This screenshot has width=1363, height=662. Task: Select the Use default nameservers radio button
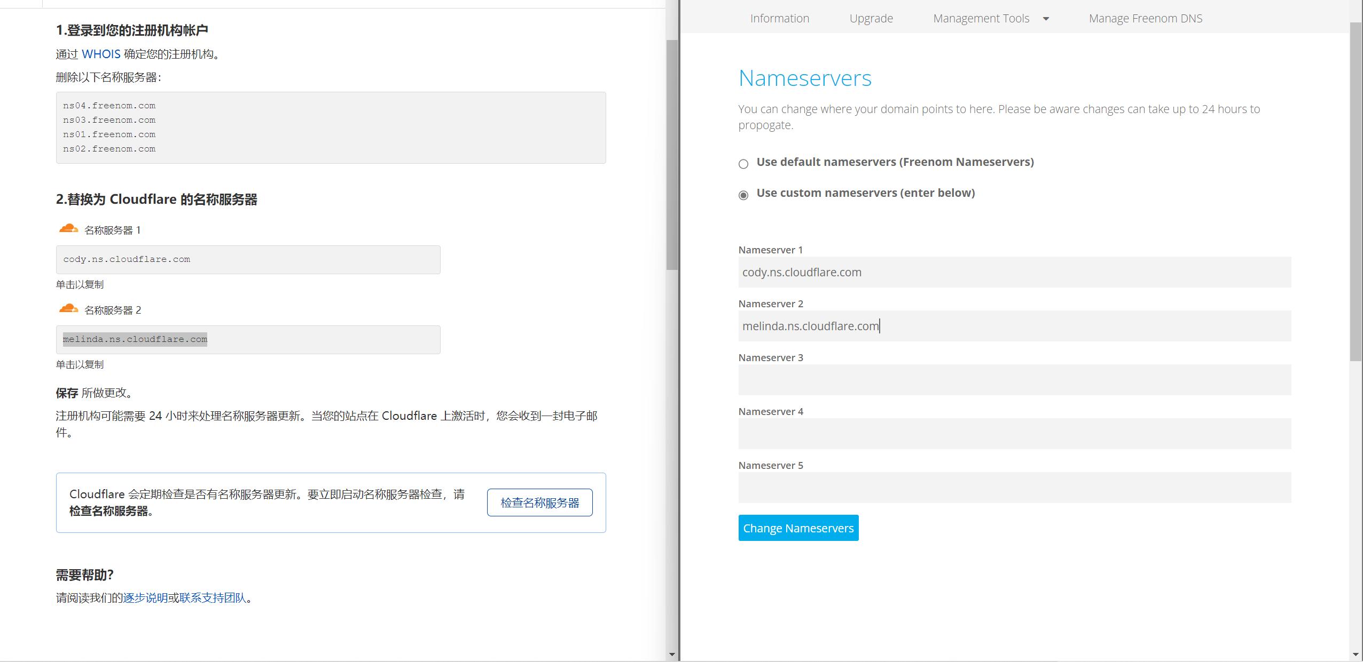743,164
